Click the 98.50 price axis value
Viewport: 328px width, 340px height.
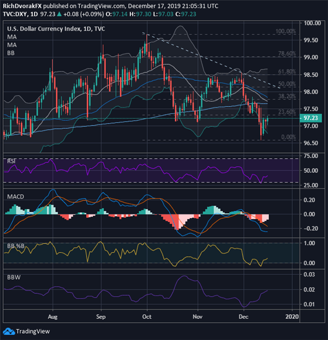311,75
